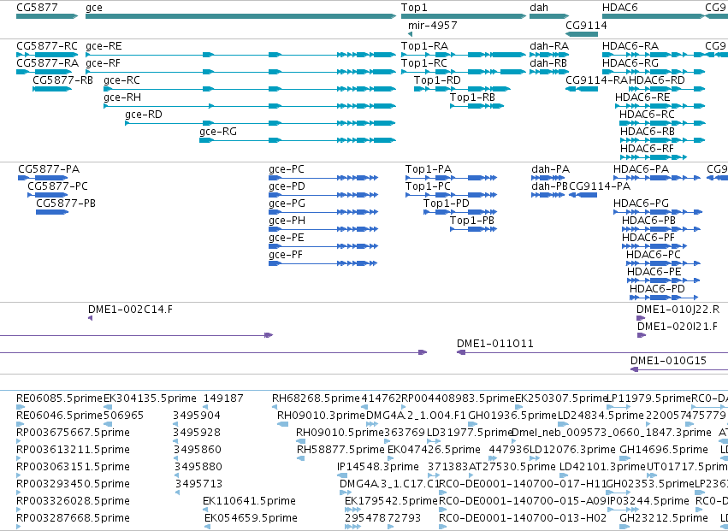Click the Top1 gene feature
This screenshot has width=728, height=531.
coord(464,17)
